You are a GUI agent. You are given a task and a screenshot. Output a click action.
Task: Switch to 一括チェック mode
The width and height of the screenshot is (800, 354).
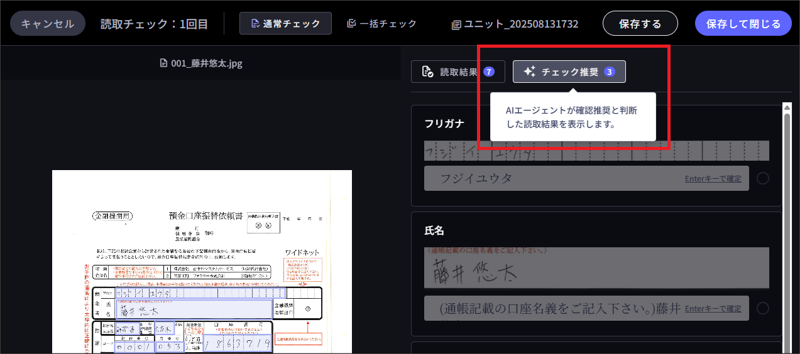(381, 24)
